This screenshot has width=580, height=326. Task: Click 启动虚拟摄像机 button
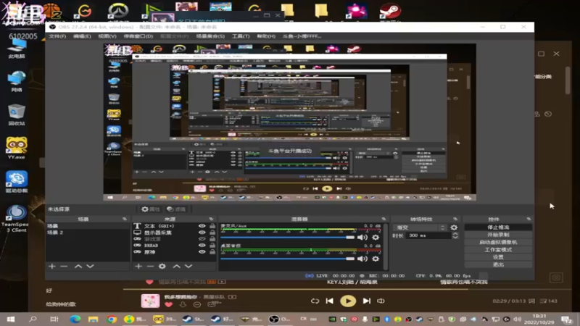[498, 243]
